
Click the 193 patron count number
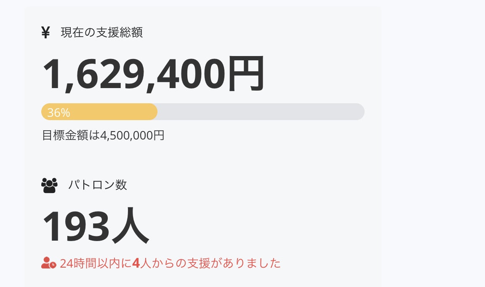(76, 226)
